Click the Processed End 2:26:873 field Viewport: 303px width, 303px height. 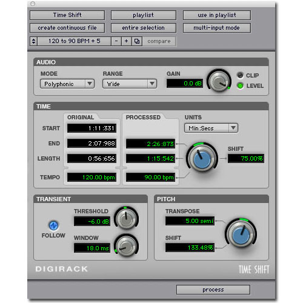(x=150, y=144)
